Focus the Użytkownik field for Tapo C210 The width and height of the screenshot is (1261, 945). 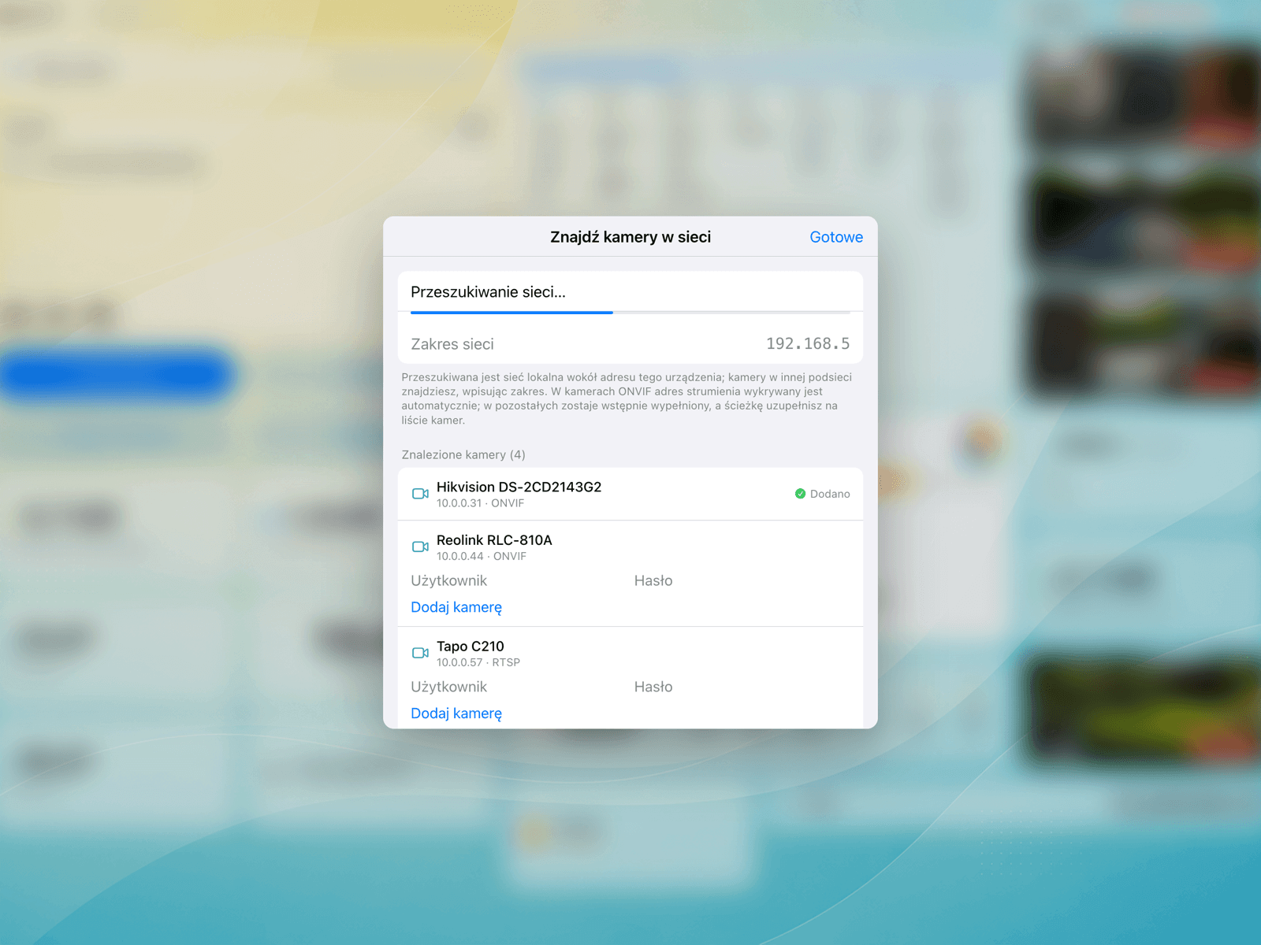click(x=516, y=687)
